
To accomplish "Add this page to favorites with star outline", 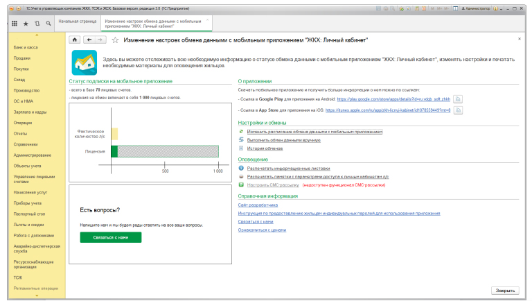I will click(x=116, y=40).
